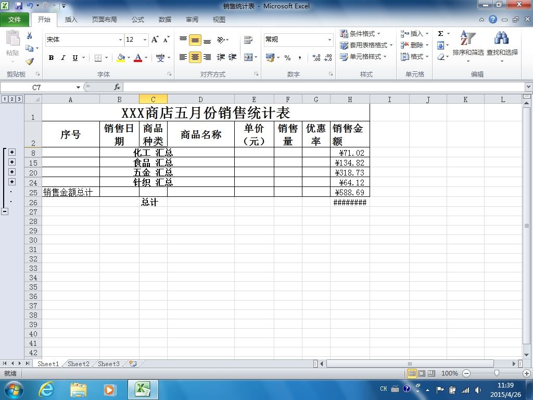The width and height of the screenshot is (533, 400).
Task: Click the Name Box showing C7
Action: pos(37,87)
